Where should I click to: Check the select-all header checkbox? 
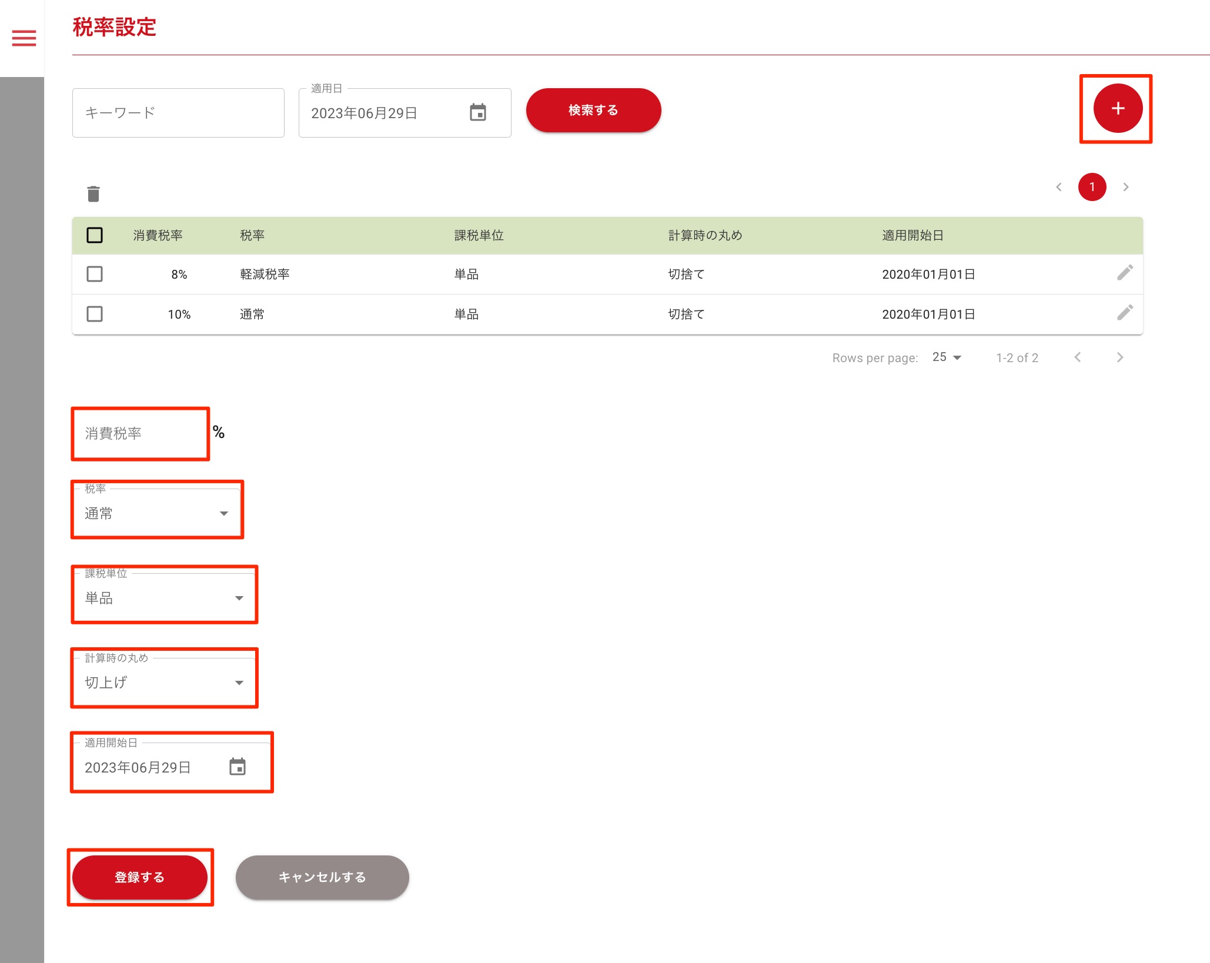coord(95,235)
